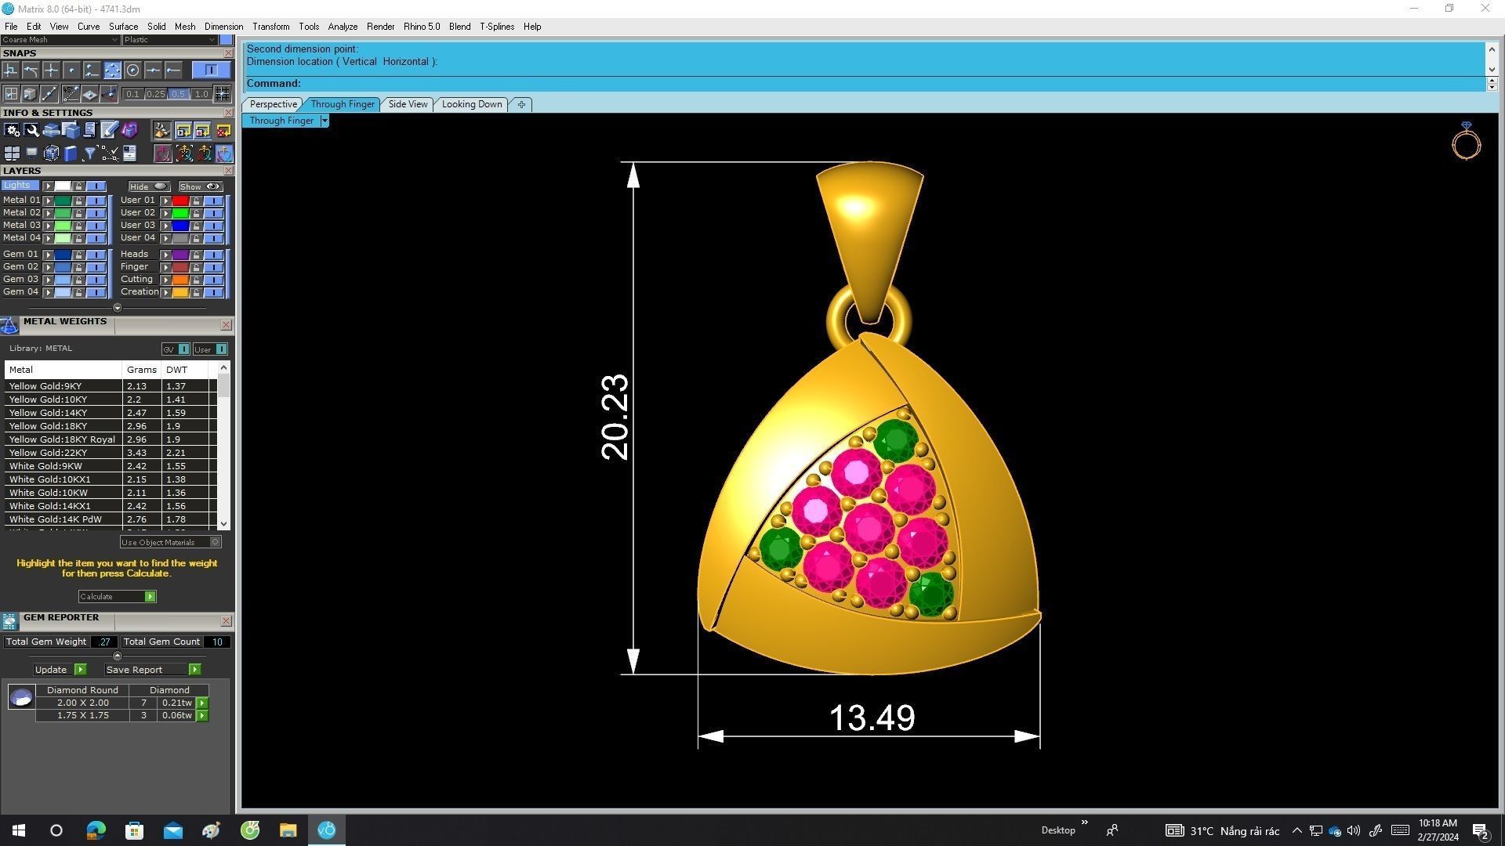Open the Through Finger viewport dropdown arrow
Image resolution: width=1505 pixels, height=846 pixels.
pos(325,121)
